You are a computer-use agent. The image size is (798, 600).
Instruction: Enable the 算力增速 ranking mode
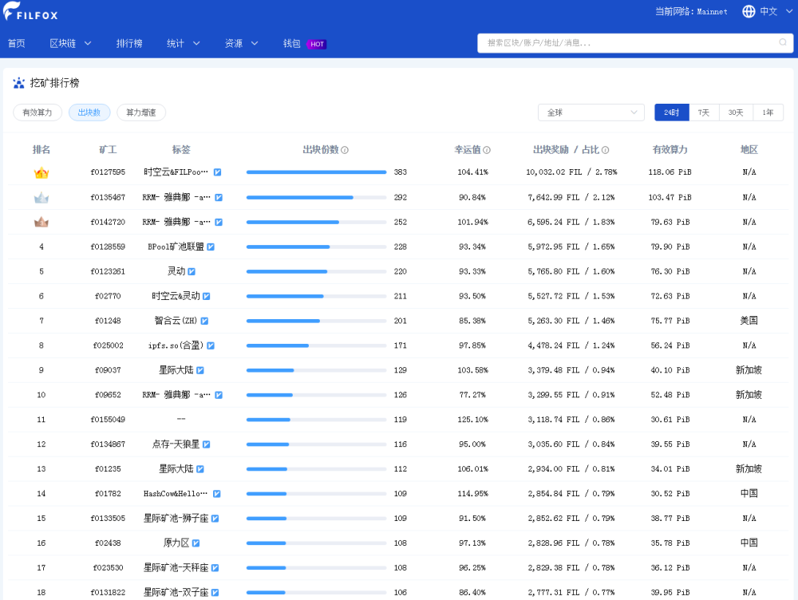tap(140, 112)
